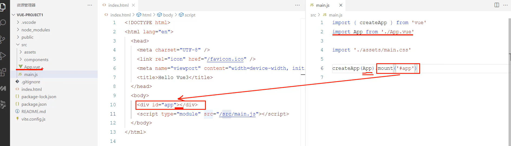Click the mount('#app') call

point(397,68)
